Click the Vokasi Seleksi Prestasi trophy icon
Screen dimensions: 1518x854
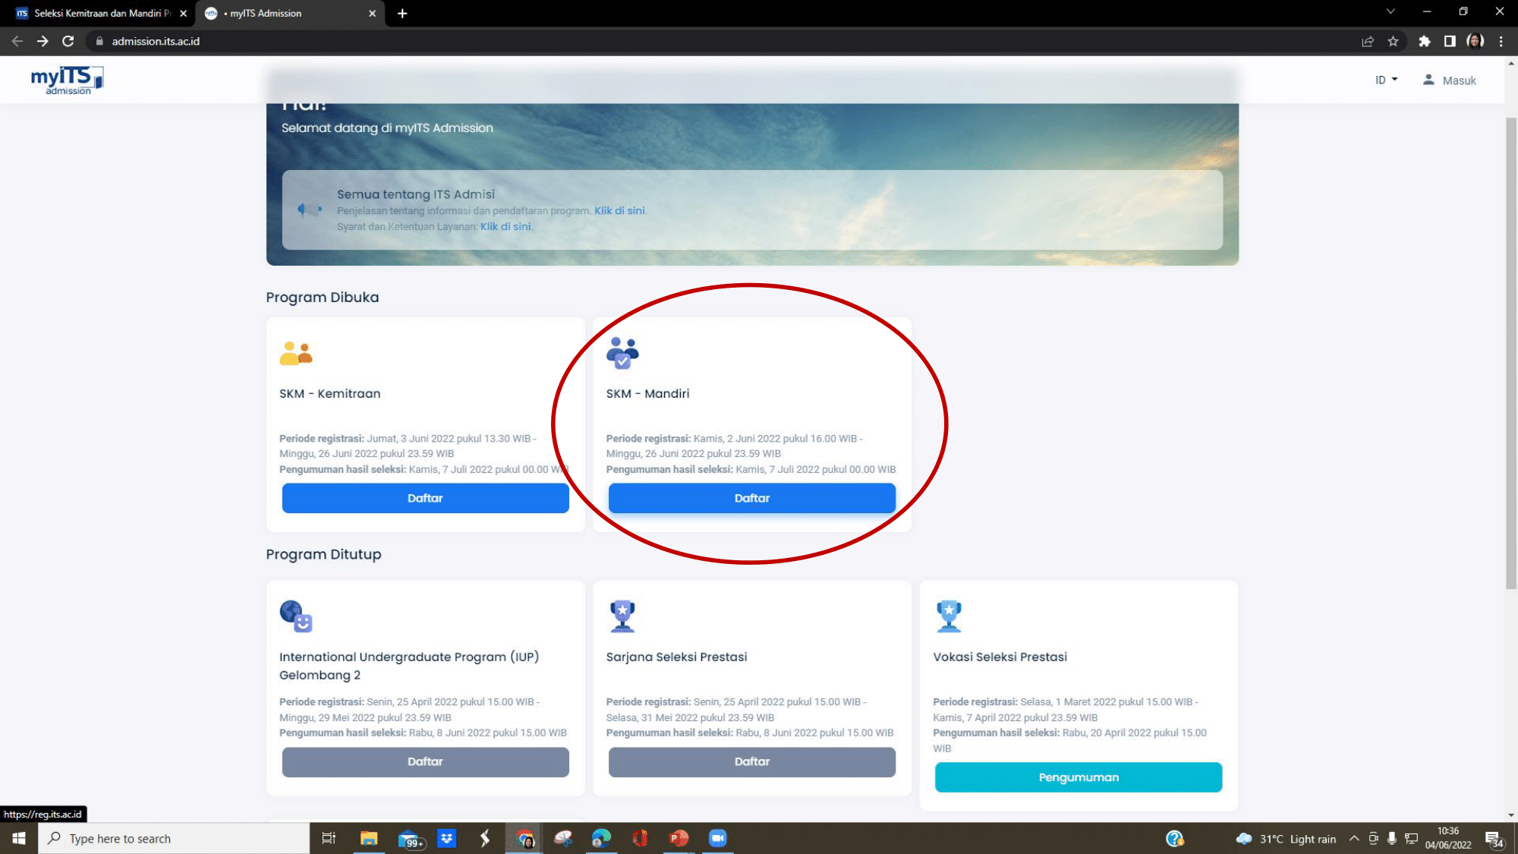[949, 616]
